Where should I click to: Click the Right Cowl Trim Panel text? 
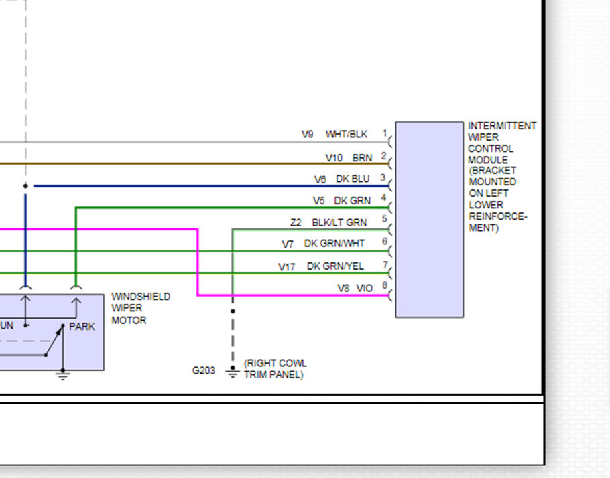click(275, 369)
